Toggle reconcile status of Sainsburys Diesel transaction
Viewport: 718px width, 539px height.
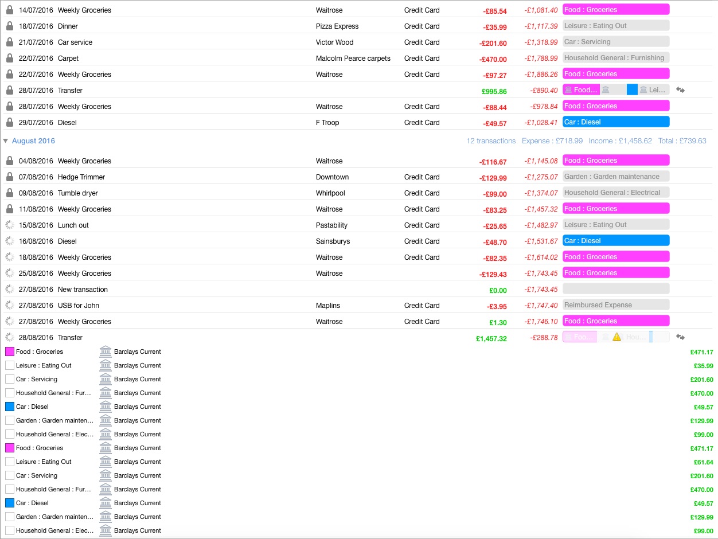click(x=9, y=241)
